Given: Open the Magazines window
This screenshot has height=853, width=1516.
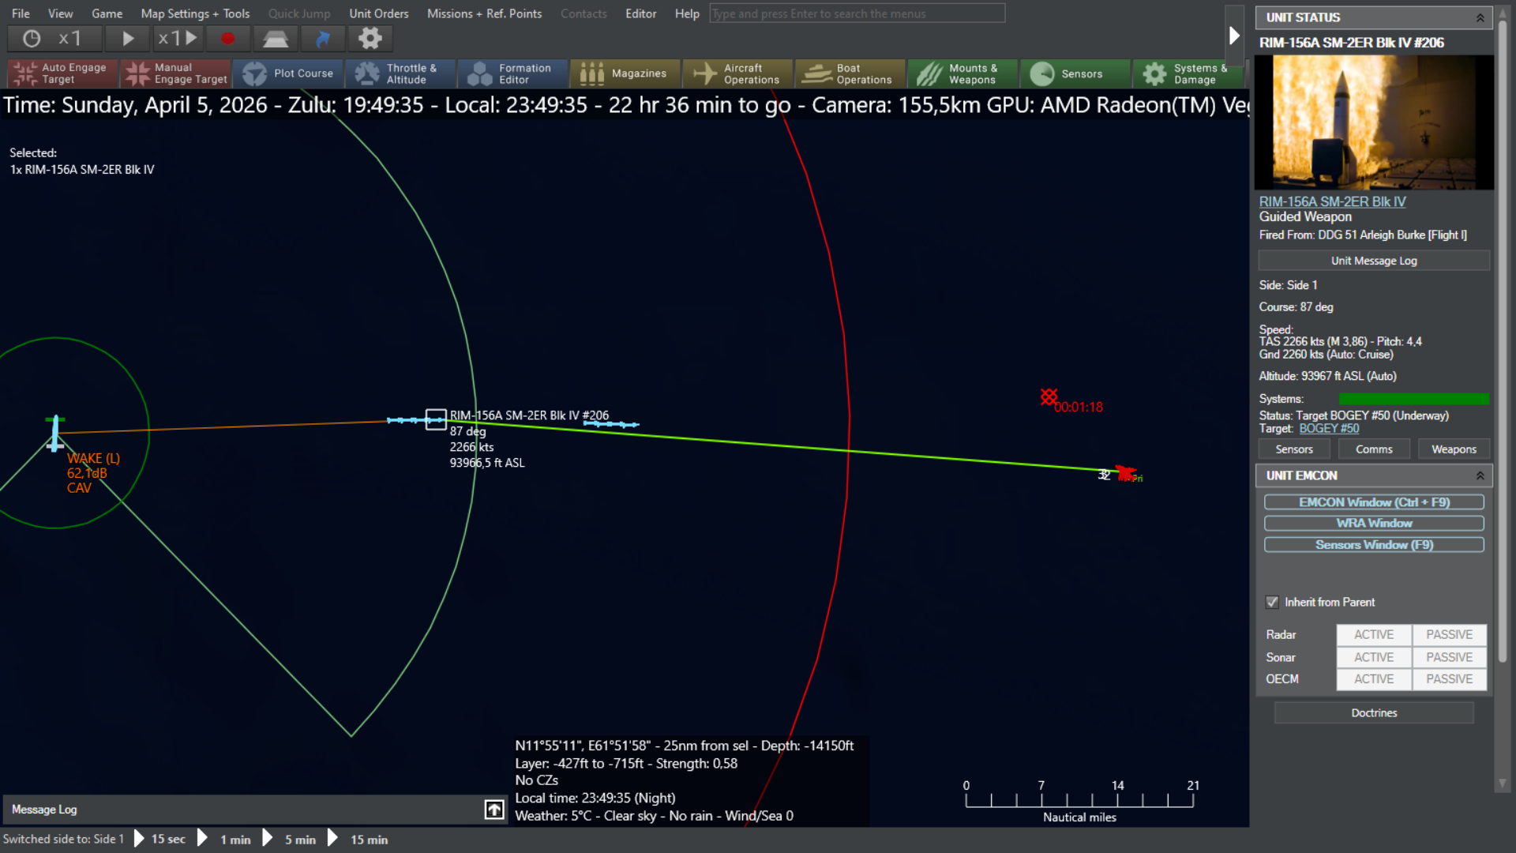Looking at the screenshot, I should 625,73.
